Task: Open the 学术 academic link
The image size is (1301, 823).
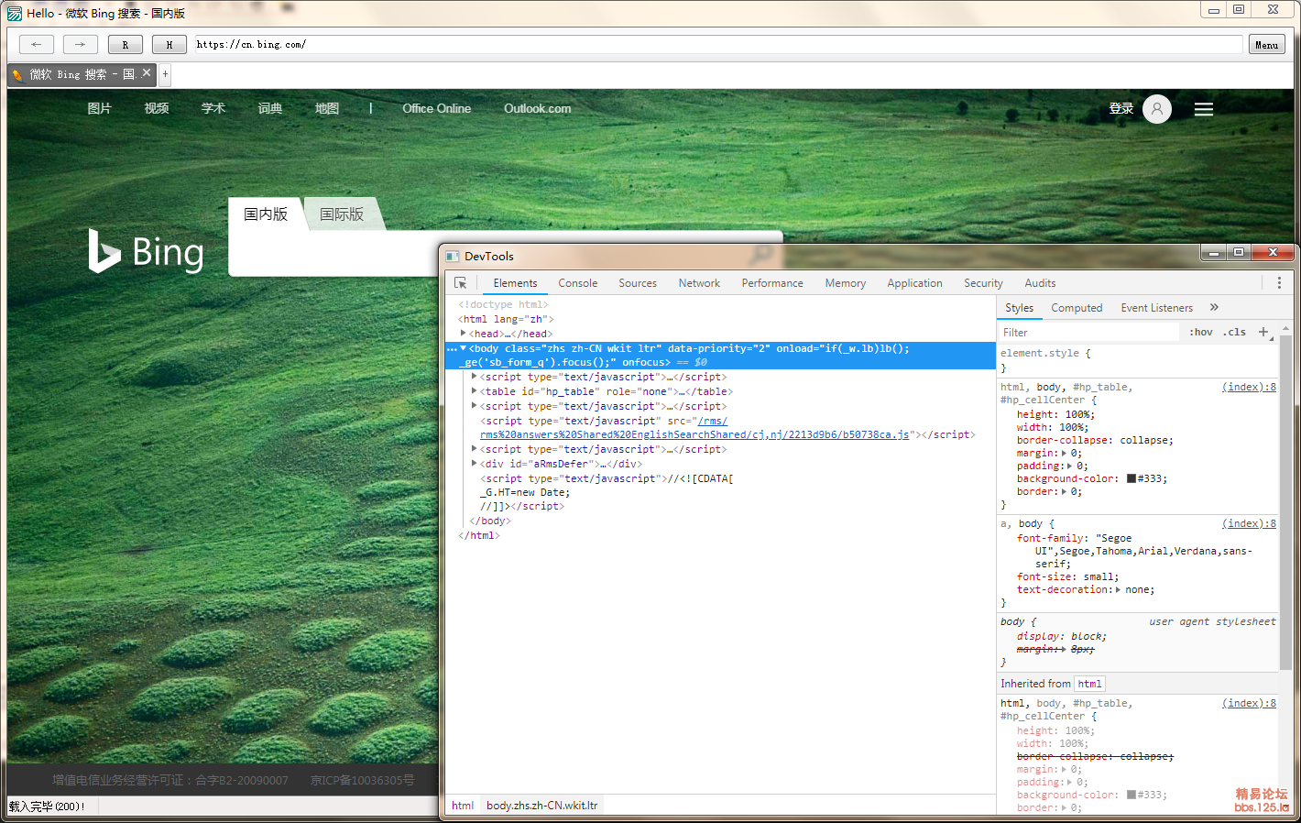Action: [x=213, y=108]
